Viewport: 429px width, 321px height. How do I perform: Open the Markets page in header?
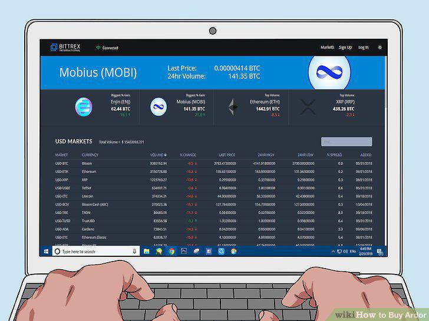click(327, 47)
